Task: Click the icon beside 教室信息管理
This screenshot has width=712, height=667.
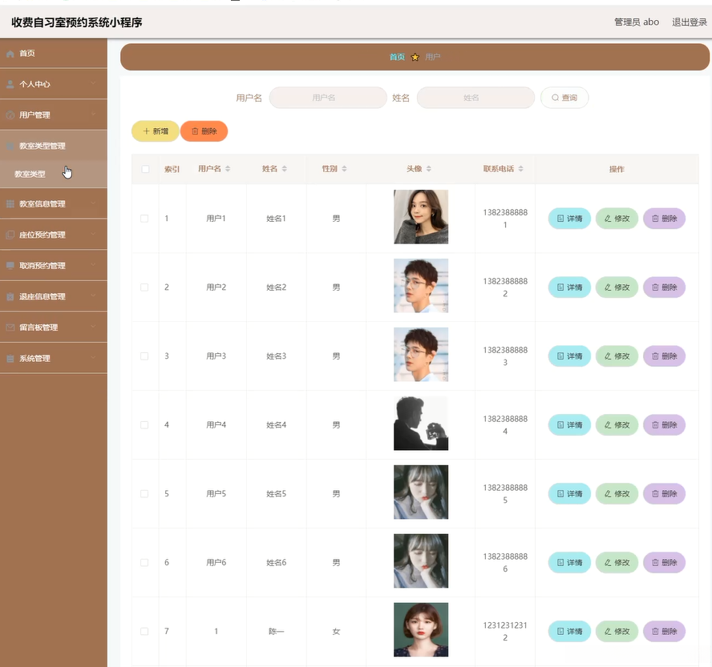Action: coord(10,204)
